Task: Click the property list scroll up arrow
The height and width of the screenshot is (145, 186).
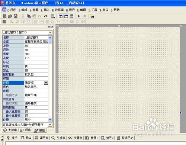Action: point(50,38)
